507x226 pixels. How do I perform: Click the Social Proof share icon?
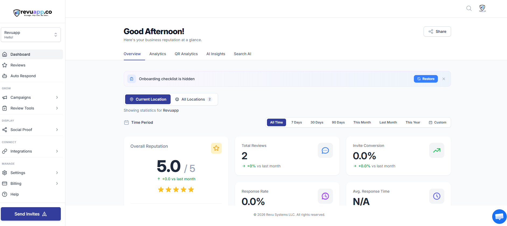[5, 130]
